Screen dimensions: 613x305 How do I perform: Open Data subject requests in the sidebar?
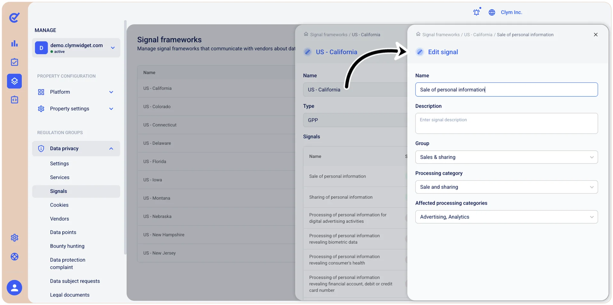pyautogui.click(x=75, y=281)
